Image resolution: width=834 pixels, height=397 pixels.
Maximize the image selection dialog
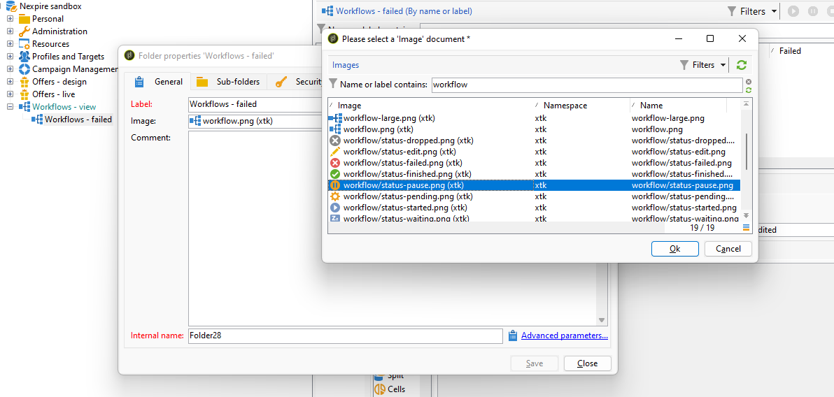pyautogui.click(x=709, y=39)
